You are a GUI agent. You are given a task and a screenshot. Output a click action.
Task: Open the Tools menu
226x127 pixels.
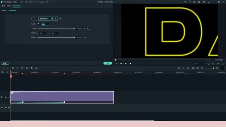(x=31, y=2)
